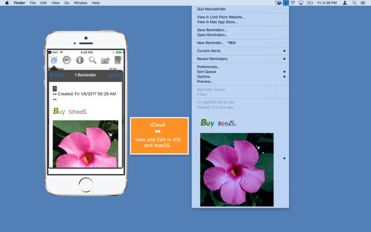Tap Settings link in iPhone reminder header
This screenshot has width=371, height=232.
[57, 75]
